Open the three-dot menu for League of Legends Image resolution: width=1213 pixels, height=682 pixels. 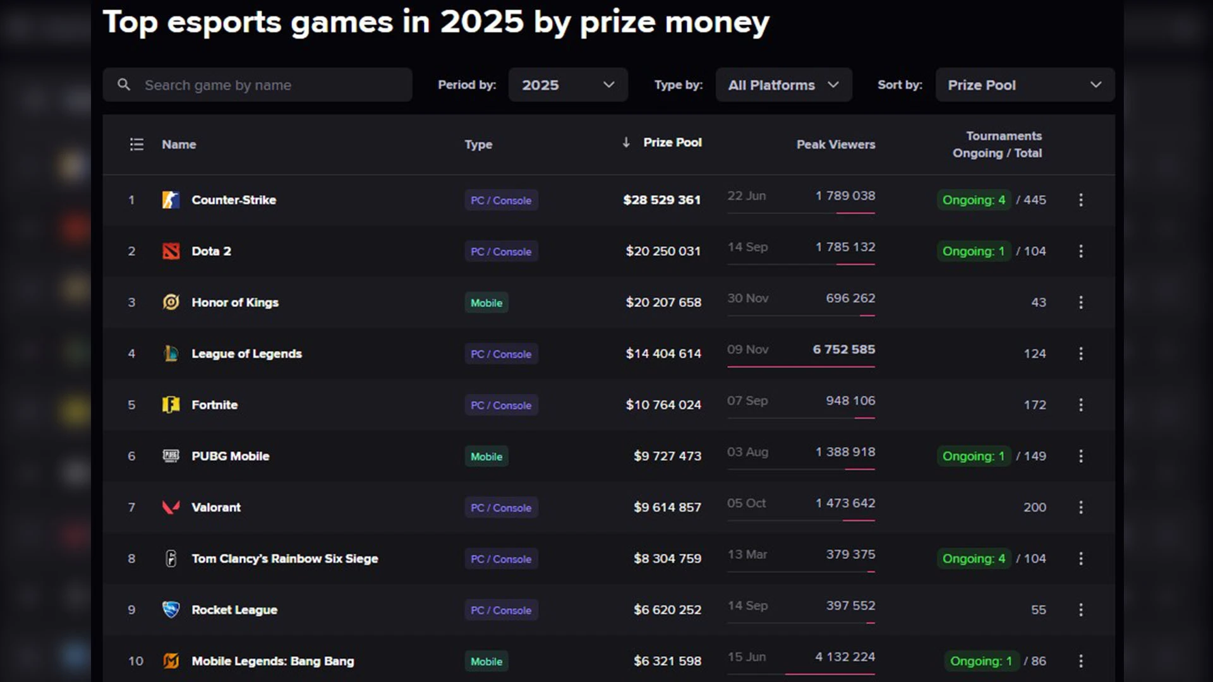click(1081, 354)
